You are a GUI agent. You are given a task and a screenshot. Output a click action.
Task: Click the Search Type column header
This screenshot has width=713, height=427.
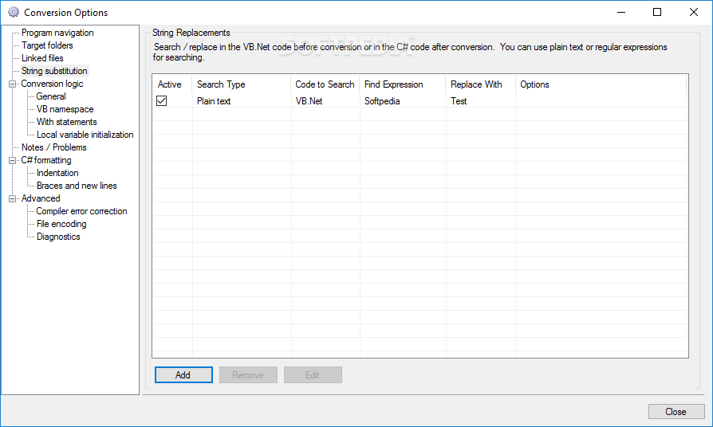pyautogui.click(x=242, y=84)
